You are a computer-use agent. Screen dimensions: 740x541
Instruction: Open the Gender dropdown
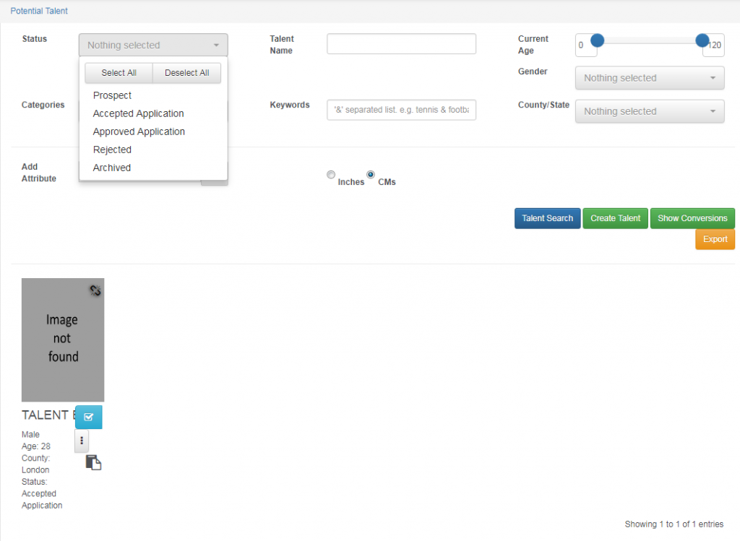click(x=649, y=78)
